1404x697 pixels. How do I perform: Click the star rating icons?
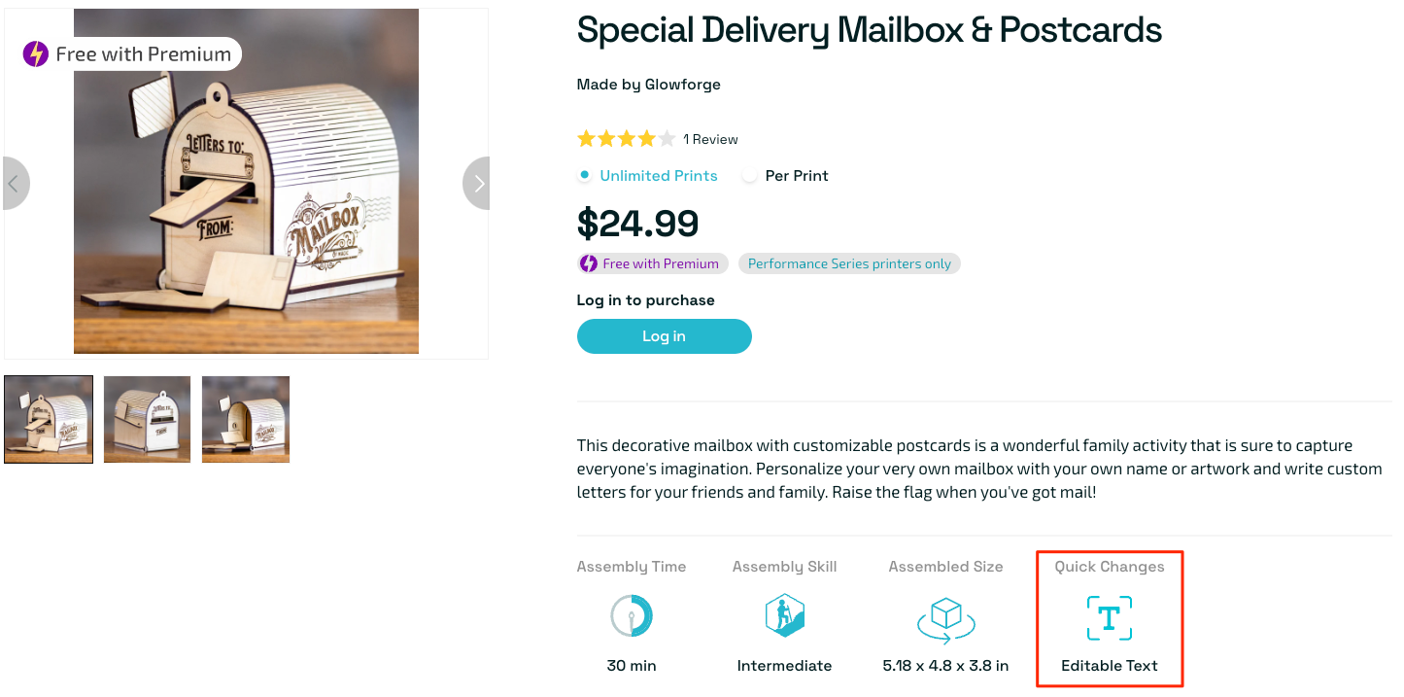626,139
